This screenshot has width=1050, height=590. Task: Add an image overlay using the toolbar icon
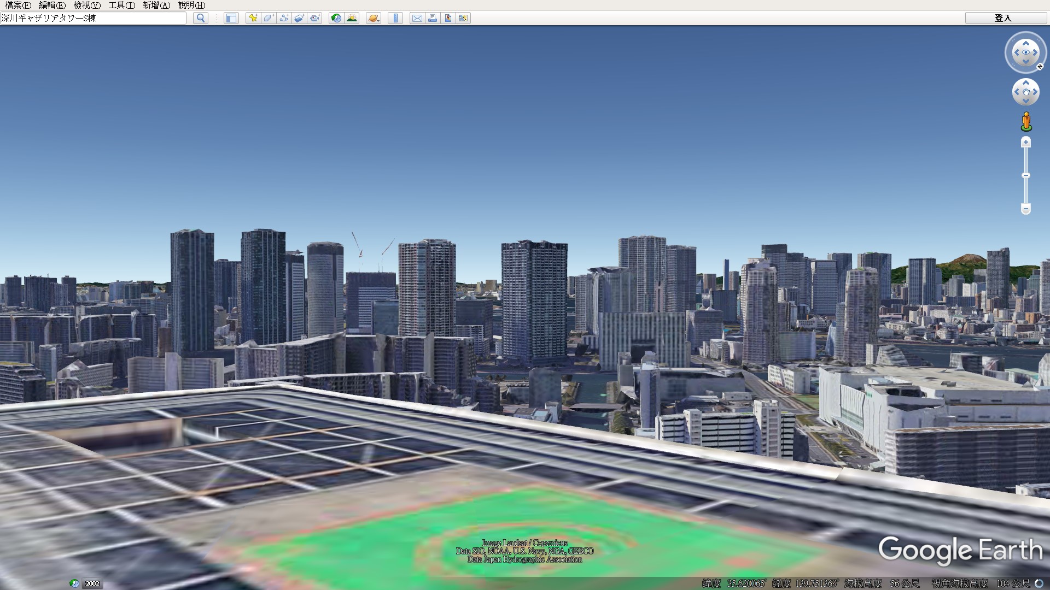(299, 18)
